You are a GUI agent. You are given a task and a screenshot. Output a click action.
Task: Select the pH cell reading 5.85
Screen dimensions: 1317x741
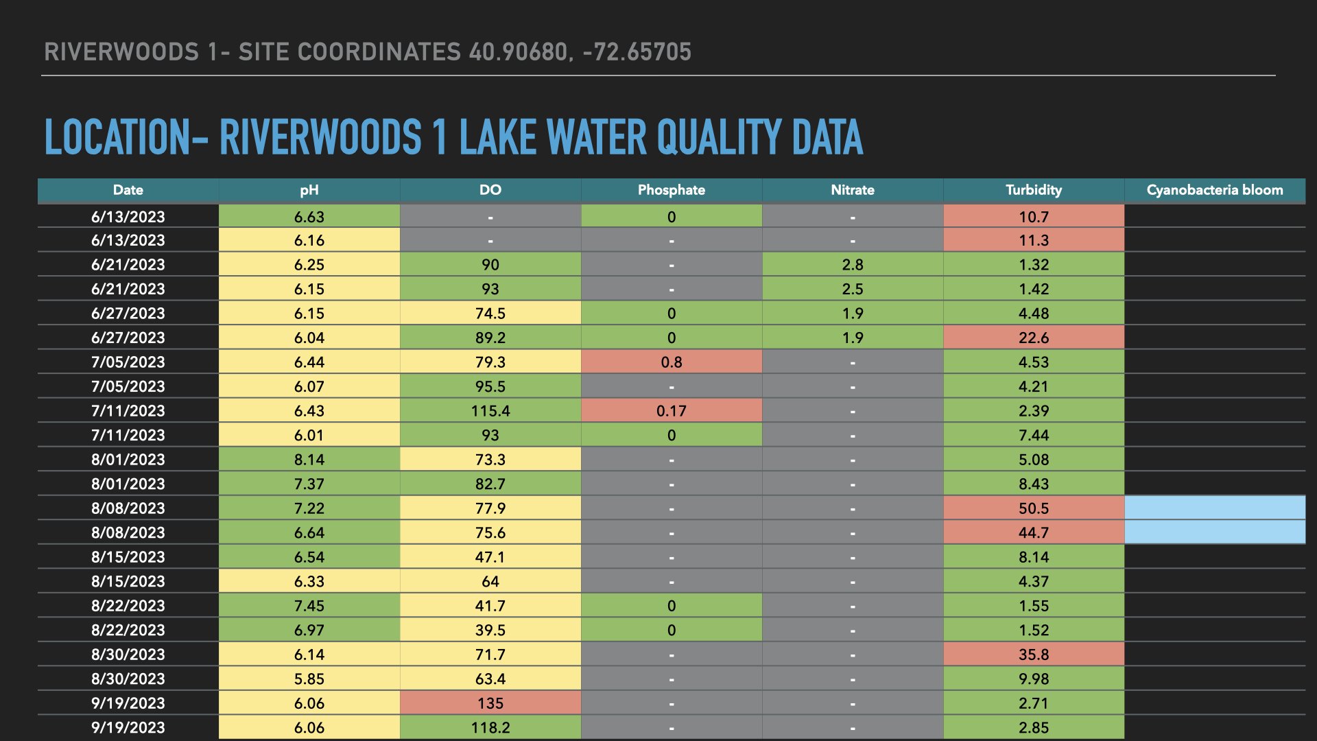(x=309, y=679)
